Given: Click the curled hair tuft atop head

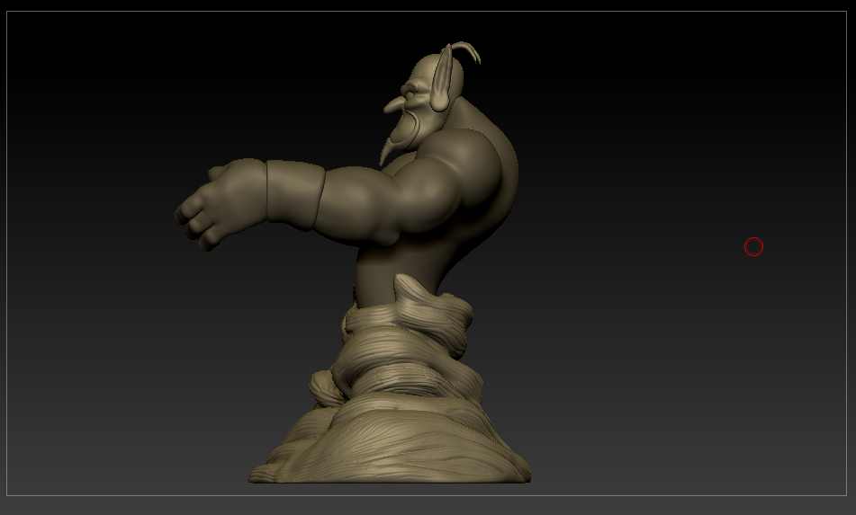Looking at the screenshot, I should (467, 50).
